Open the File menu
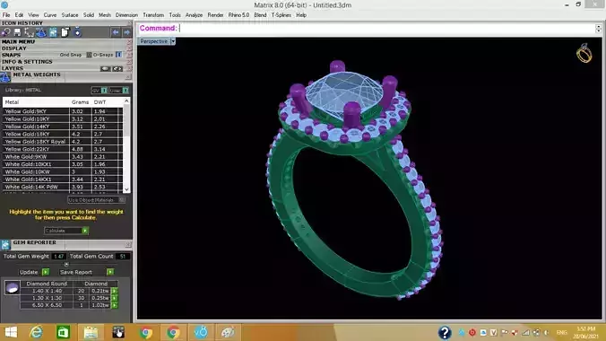Image resolution: width=606 pixels, height=341 pixels. (6, 15)
